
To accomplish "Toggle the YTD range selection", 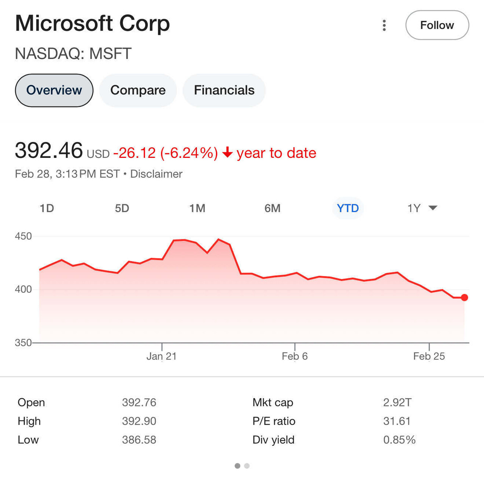I will tap(347, 208).
